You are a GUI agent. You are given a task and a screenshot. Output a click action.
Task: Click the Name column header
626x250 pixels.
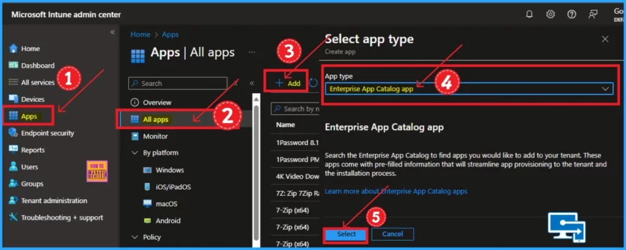285,124
